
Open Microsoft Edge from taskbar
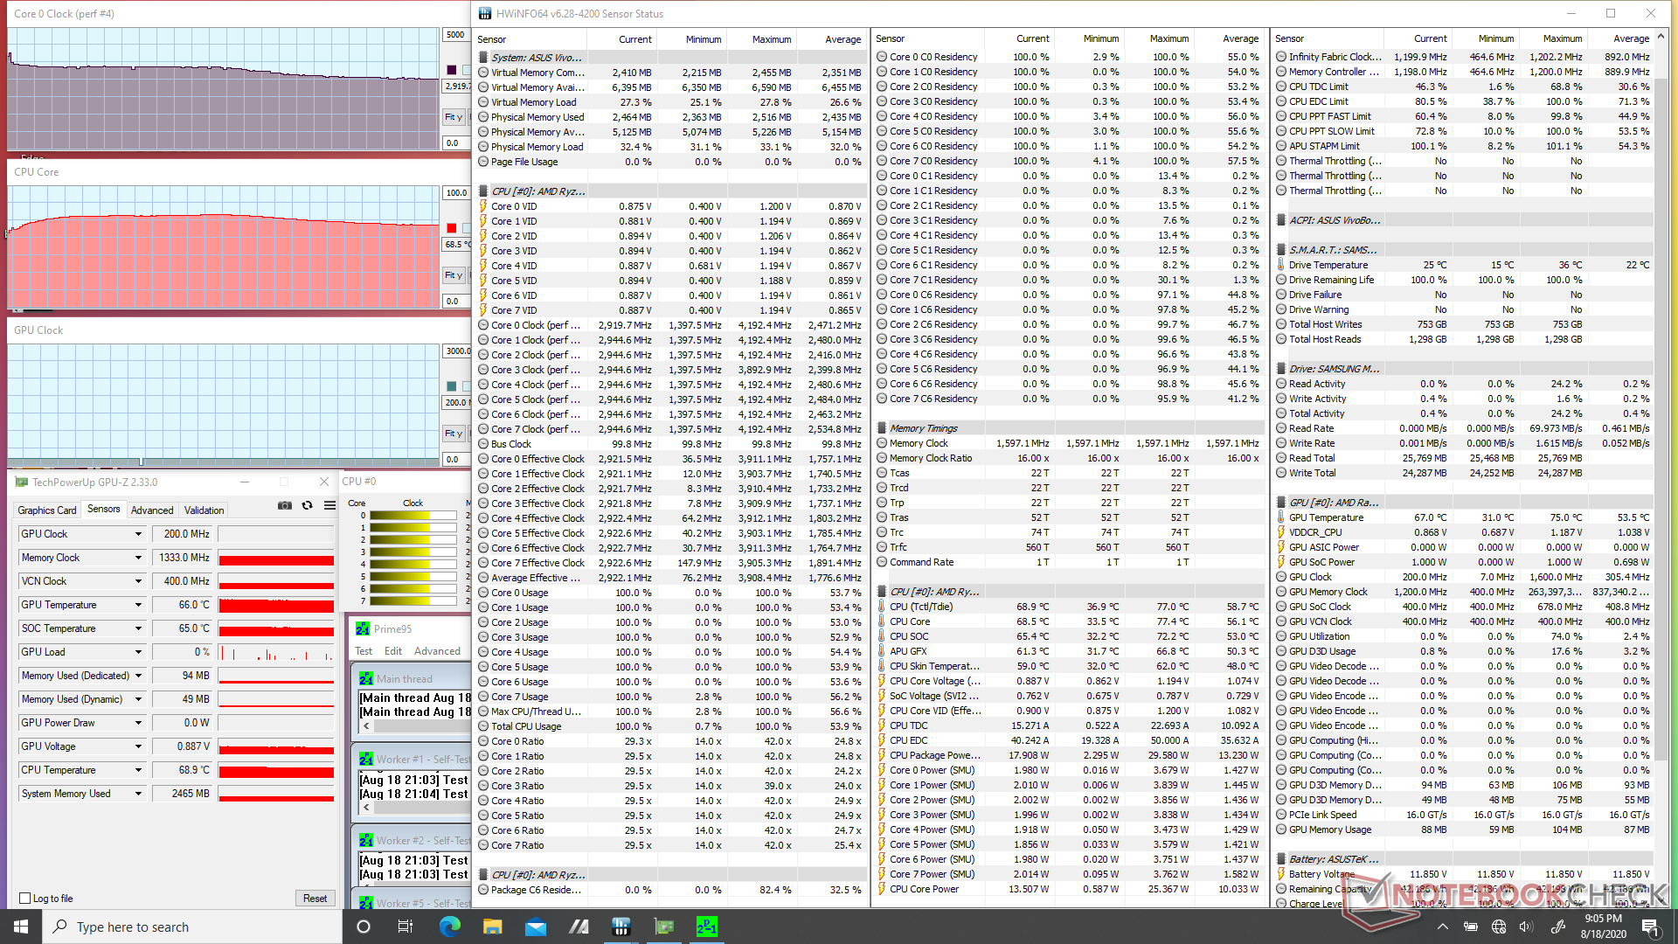449,927
